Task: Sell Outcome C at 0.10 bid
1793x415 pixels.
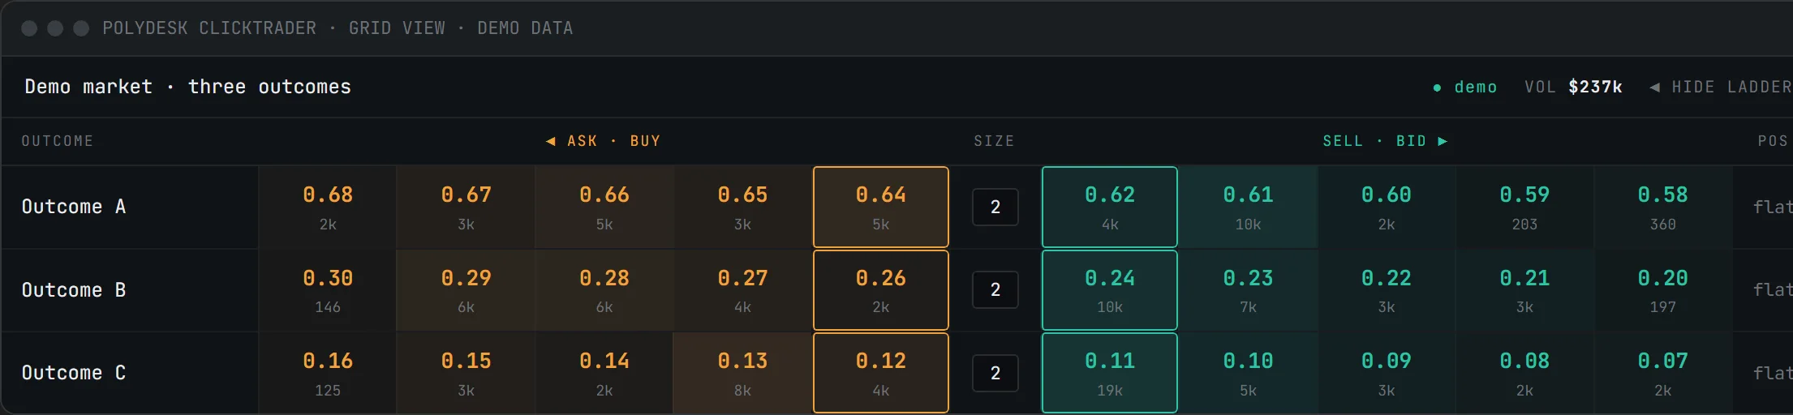Action: (1248, 373)
